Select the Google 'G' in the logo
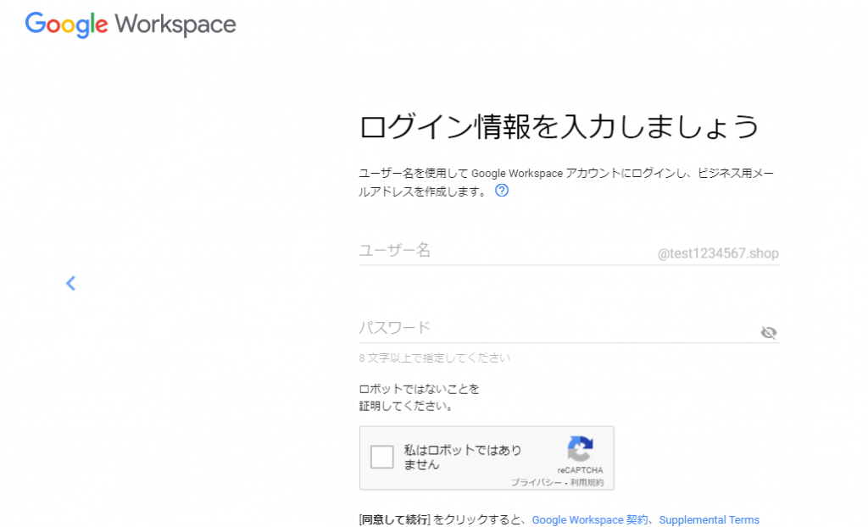Image resolution: width=868 pixels, height=527 pixels. click(x=35, y=25)
